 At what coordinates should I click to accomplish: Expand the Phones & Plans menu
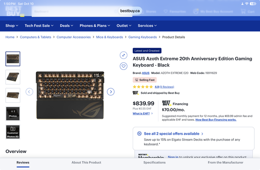coord(95,26)
